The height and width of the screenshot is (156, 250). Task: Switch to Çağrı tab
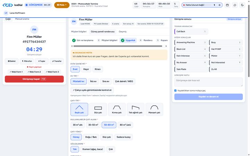click(x=8, y=19)
